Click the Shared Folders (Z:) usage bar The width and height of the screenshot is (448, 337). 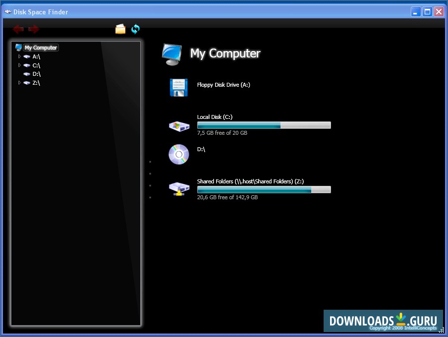tap(264, 189)
